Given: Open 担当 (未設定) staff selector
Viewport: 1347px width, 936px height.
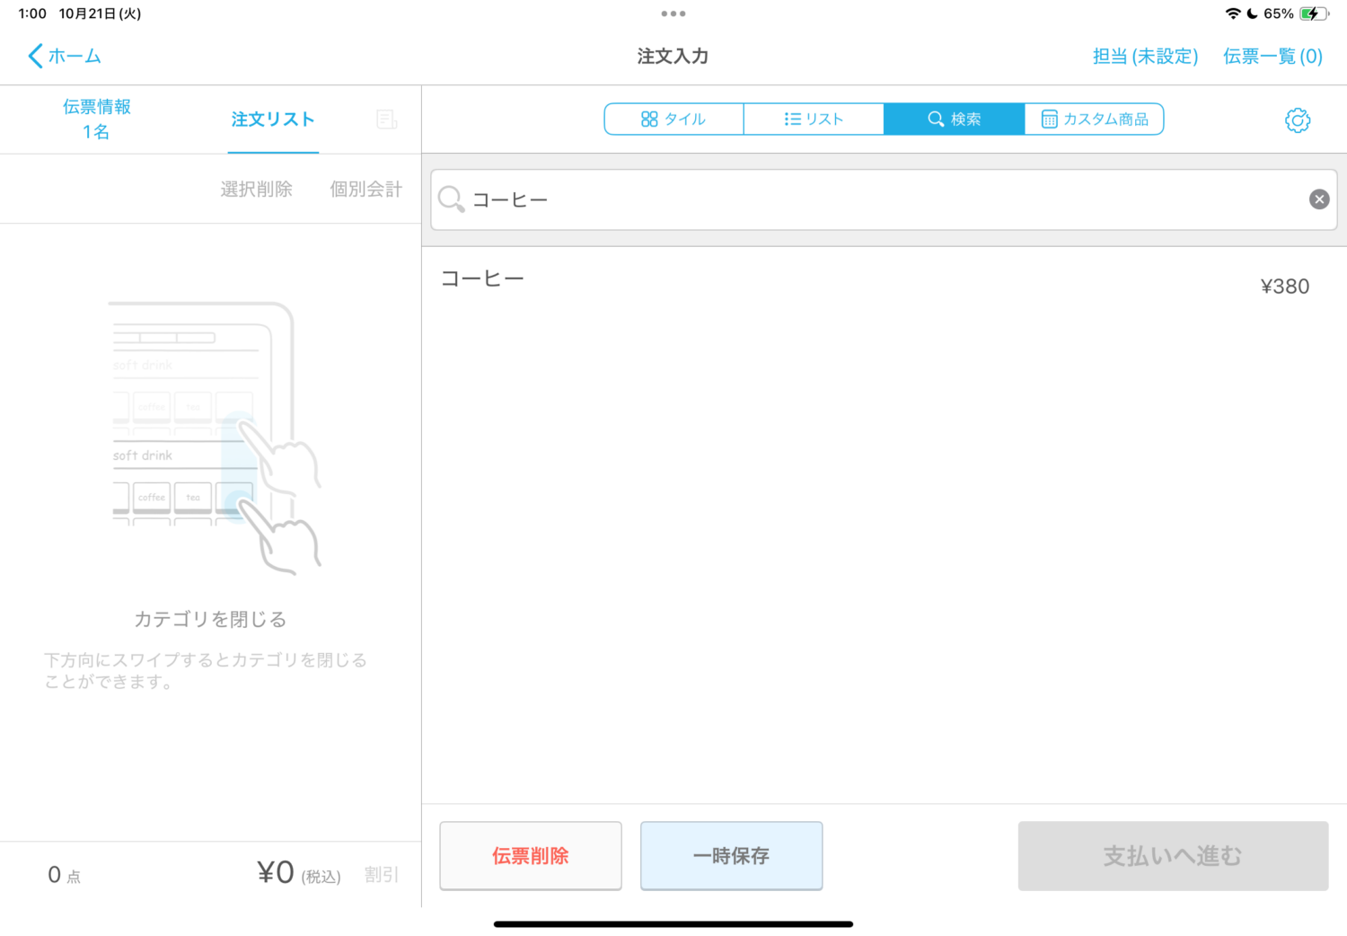Looking at the screenshot, I should coord(1145,57).
